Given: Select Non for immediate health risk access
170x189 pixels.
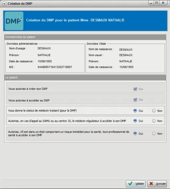Looking at the screenshot, I should tap(154, 134).
